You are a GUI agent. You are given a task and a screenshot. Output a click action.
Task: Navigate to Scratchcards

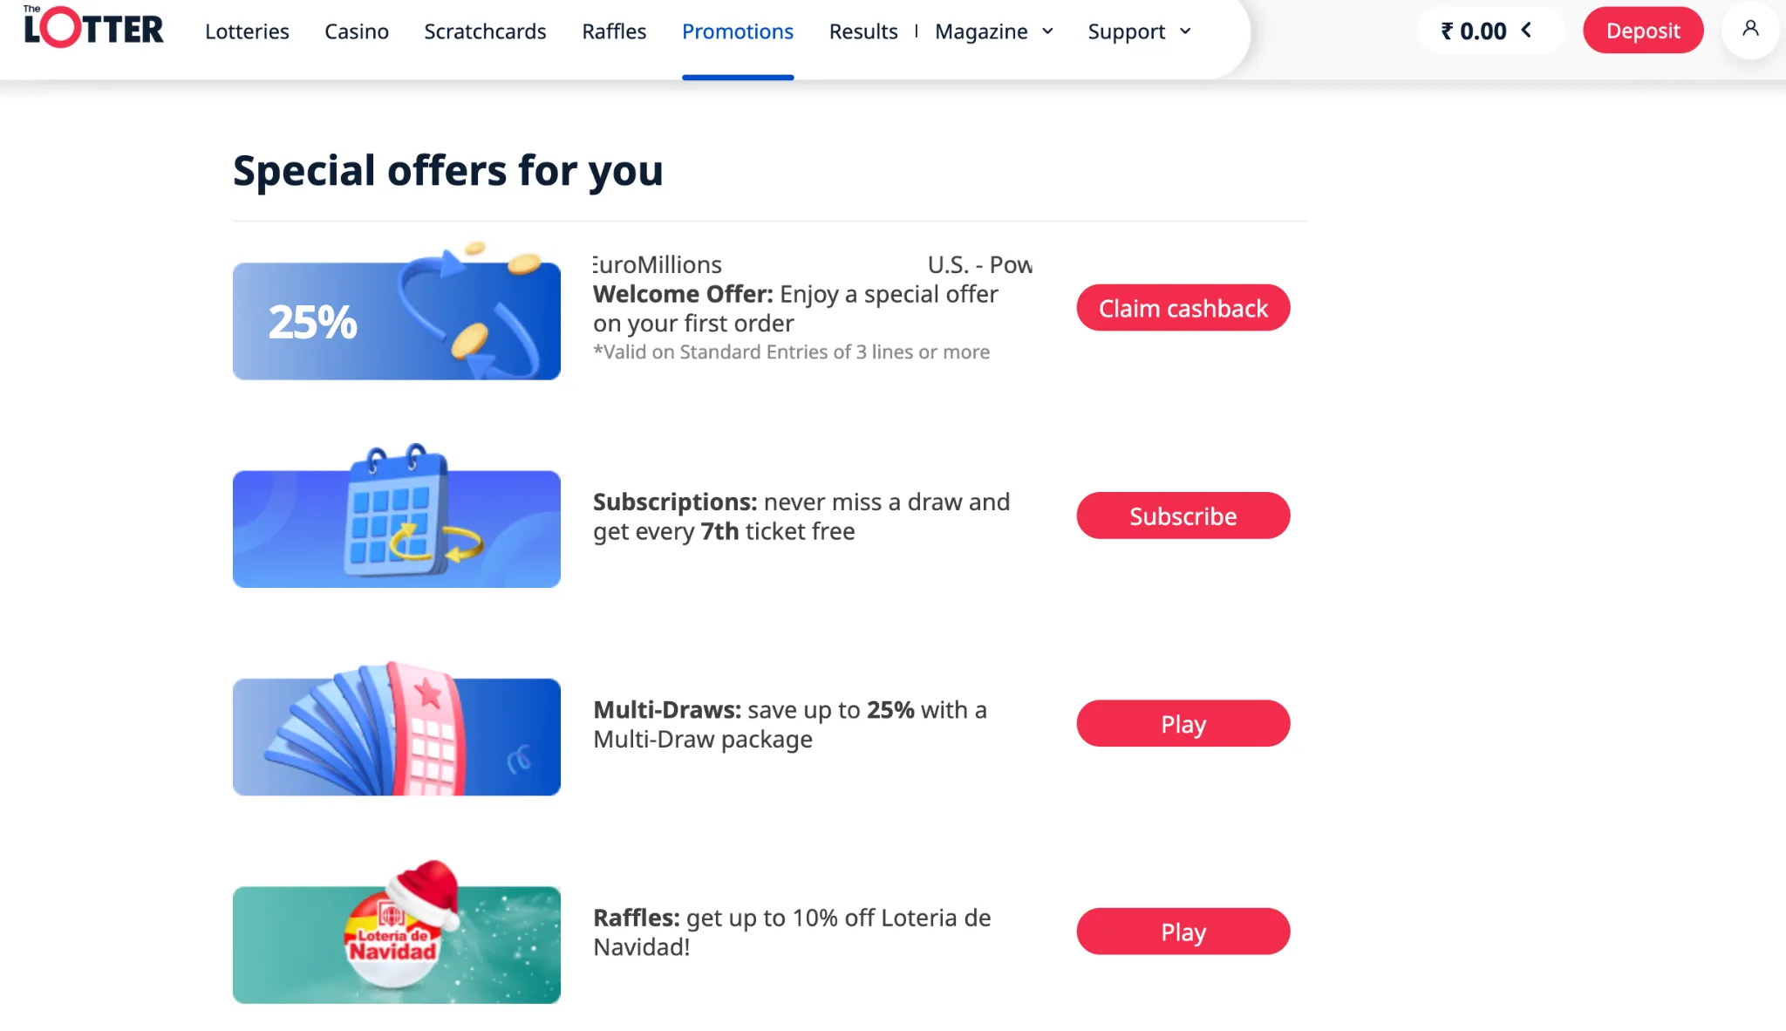pos(485,31)
